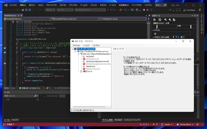Click the search box in title bar
This screenshot has width=207, height=129.
pyautogui.click(x=161, y=5)
